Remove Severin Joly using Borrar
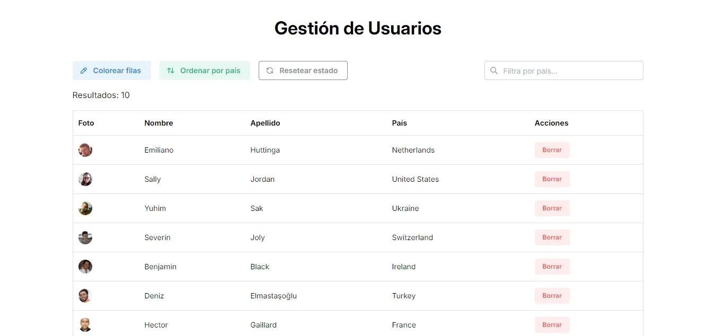Image resolution: width=715 pixels, height=336 pixels. click(552, 237)
